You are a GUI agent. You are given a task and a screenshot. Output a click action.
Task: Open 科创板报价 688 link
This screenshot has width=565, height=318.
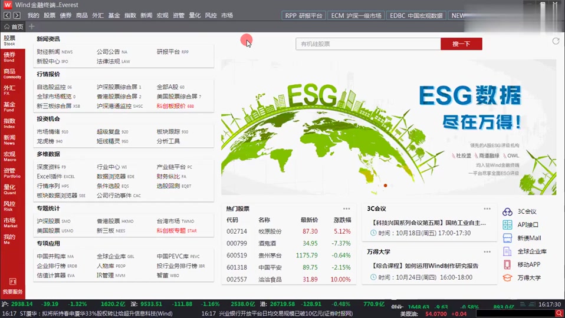tap(175, 106)
